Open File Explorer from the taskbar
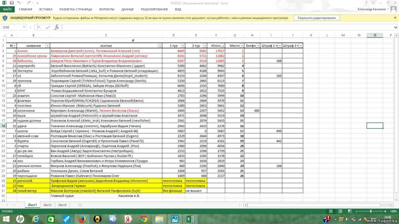The height and width of the screenshot is (224, 399). pos(159,219)
